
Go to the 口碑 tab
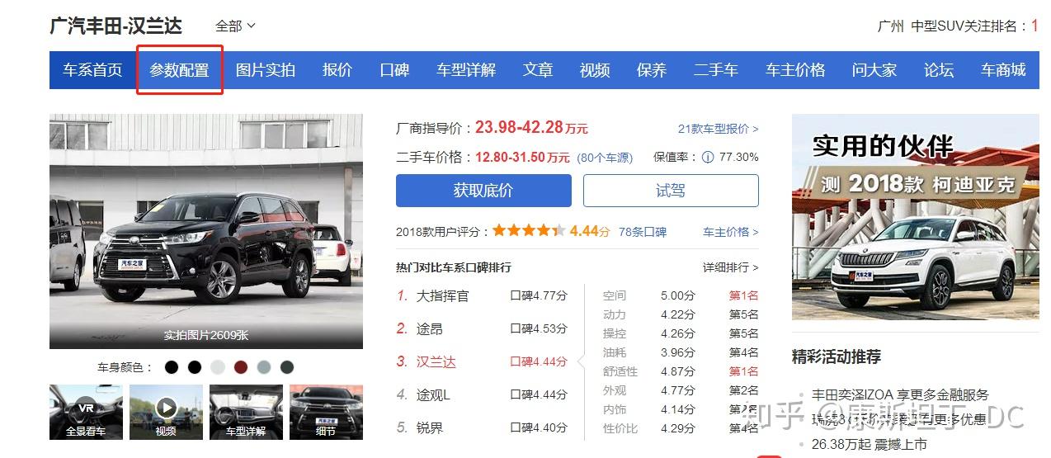pyautogui.click(x=394, y=70)
